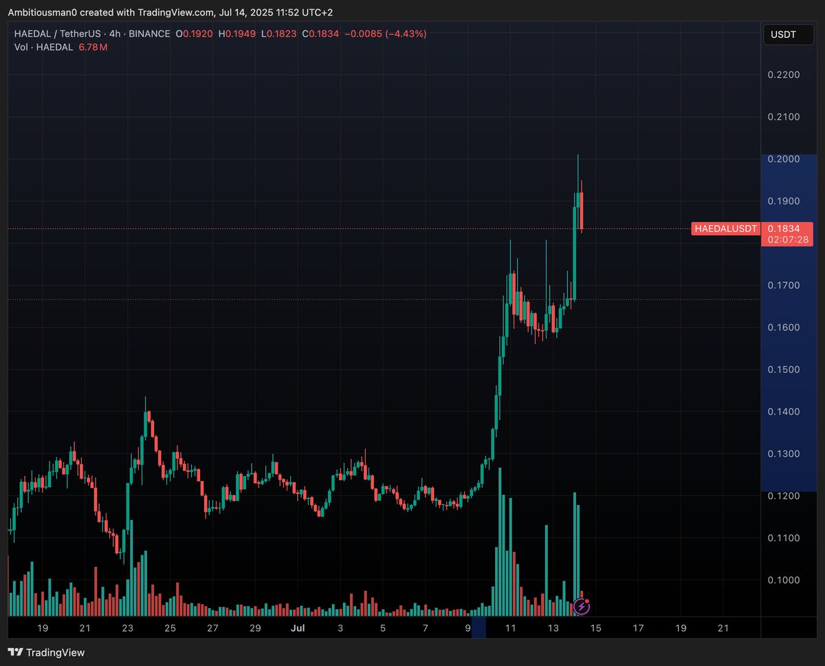825x666 pixels.
Task: Click the open value O0.1920
Action: coord(195,34)
